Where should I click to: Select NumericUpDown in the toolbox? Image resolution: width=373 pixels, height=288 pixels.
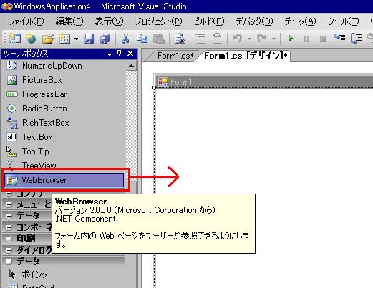click(x=63, y=66)
